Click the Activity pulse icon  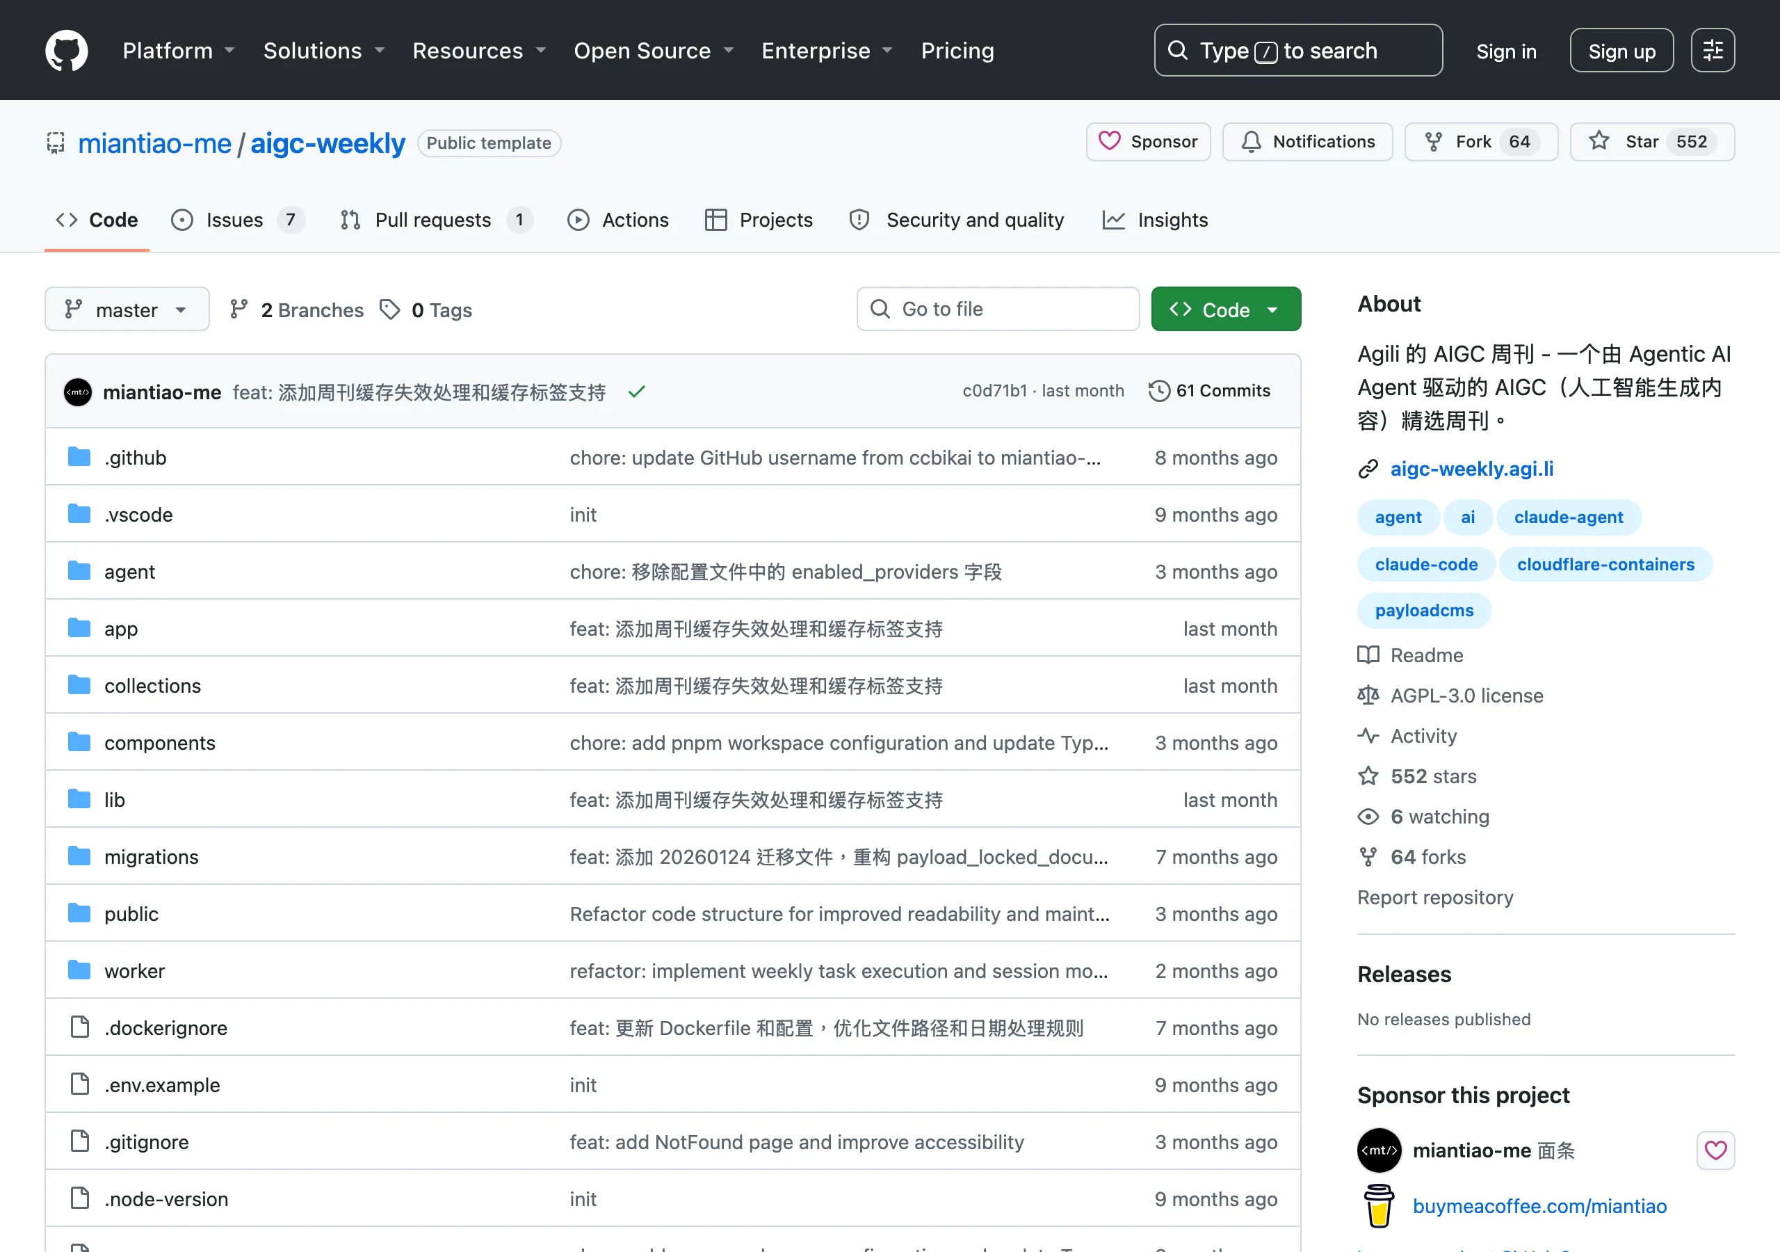tap(1368, 735)
